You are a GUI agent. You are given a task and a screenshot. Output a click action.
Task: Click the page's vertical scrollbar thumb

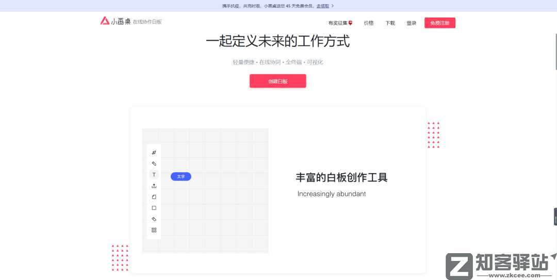click(555, 52)
